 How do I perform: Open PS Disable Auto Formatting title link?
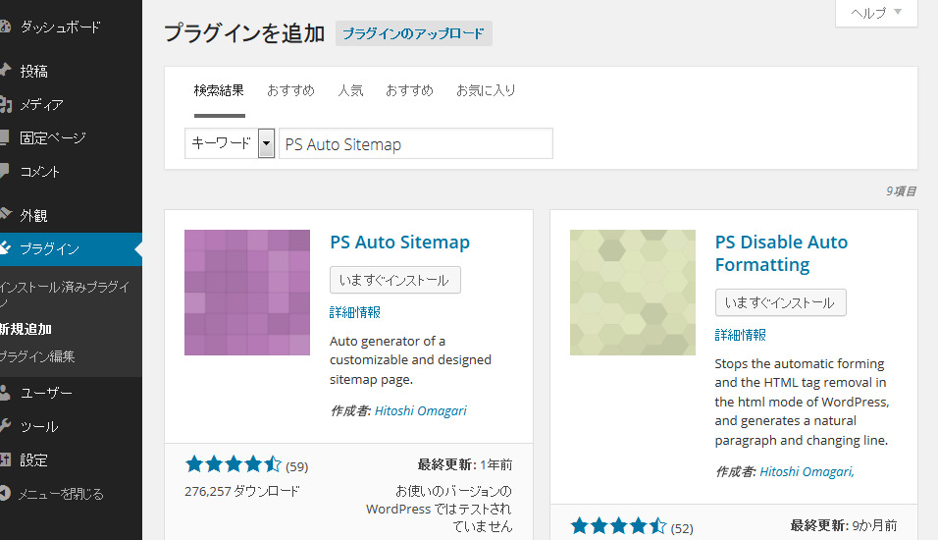[x=781, y=253]
